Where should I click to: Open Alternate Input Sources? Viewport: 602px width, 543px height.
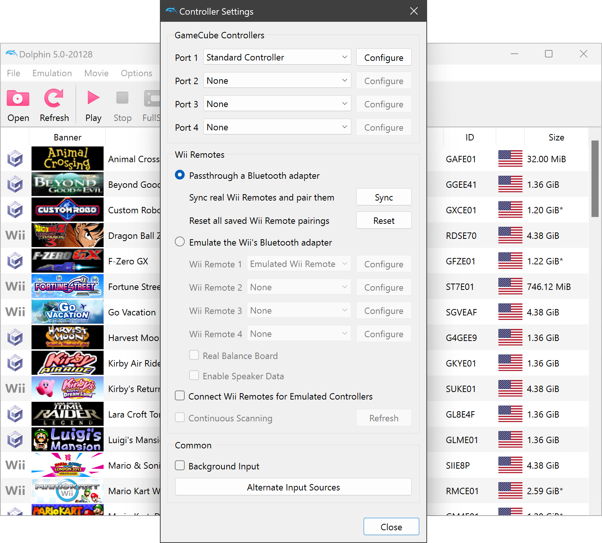293,487
